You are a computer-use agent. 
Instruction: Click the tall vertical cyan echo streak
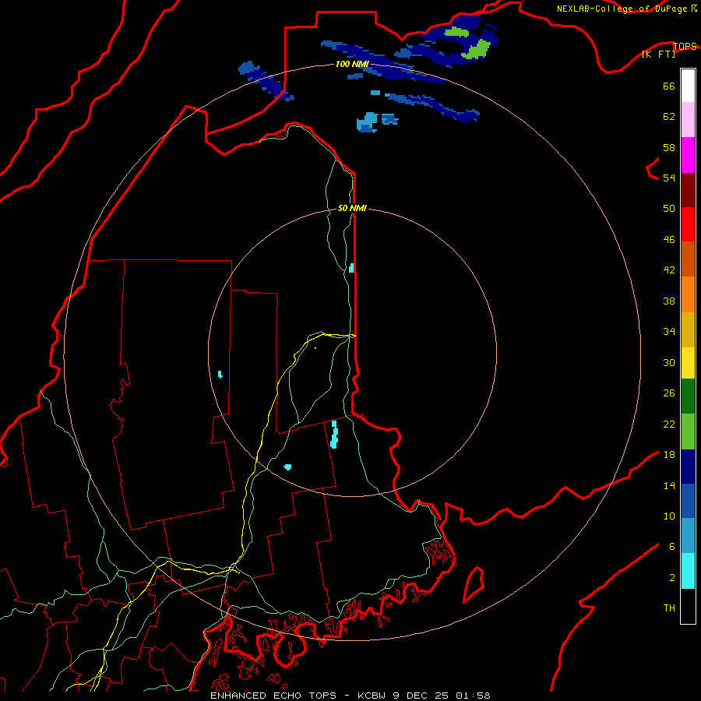[x=334, y=434]
